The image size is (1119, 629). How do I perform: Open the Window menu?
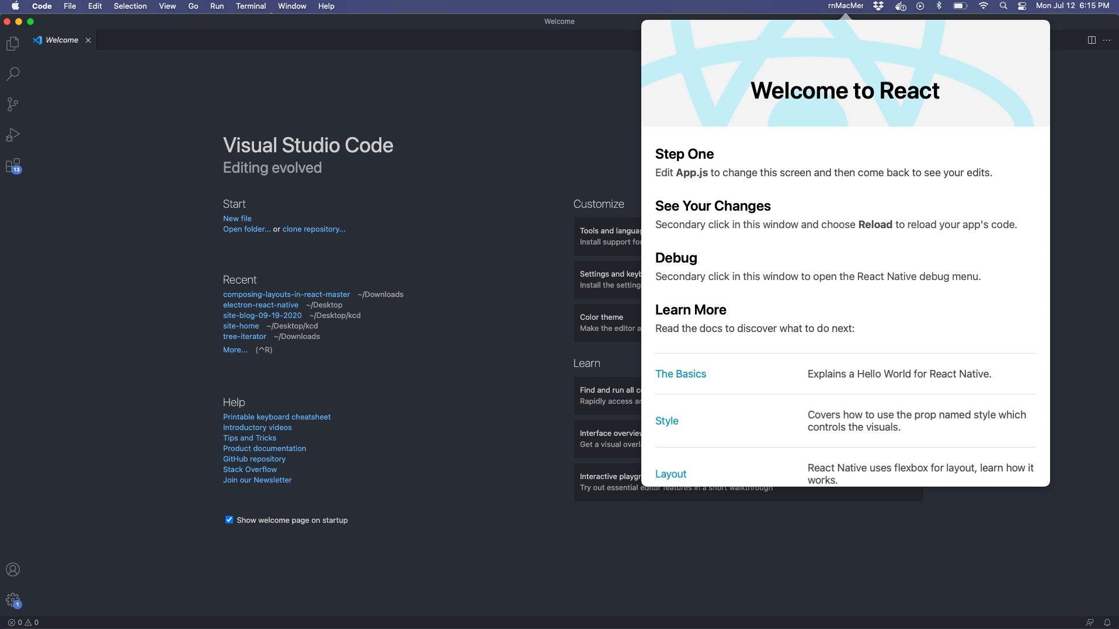(292, 6)
